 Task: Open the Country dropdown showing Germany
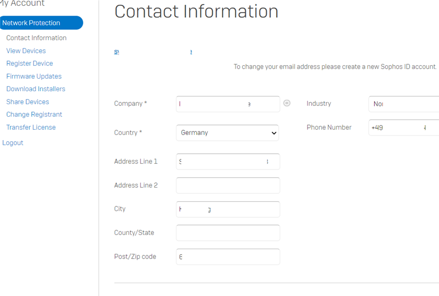[x=228, y=133]
